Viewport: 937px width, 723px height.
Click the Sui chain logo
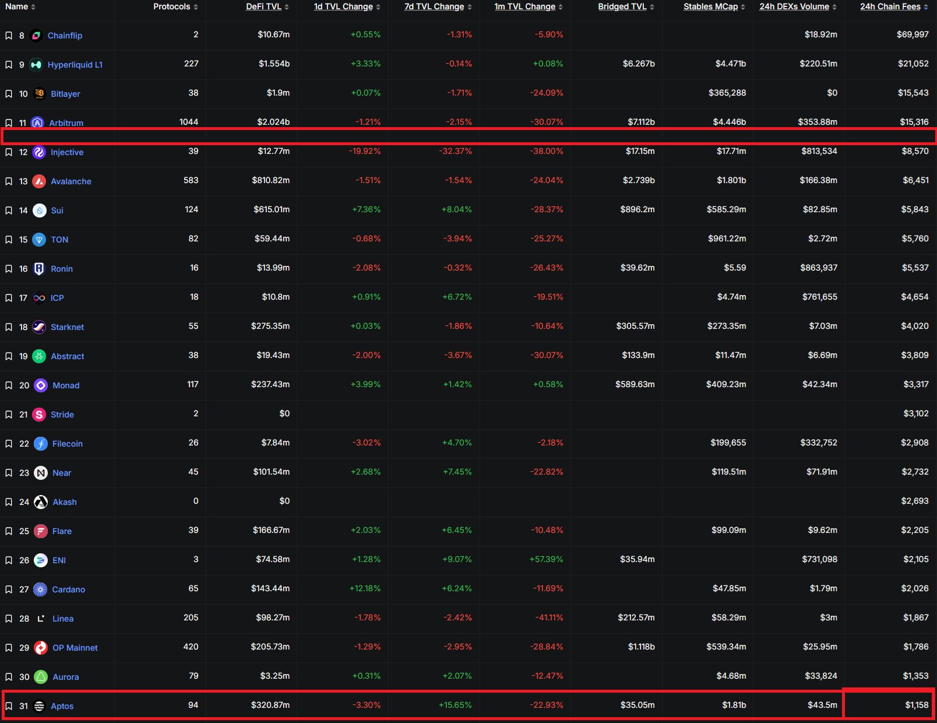pos(39,210)
